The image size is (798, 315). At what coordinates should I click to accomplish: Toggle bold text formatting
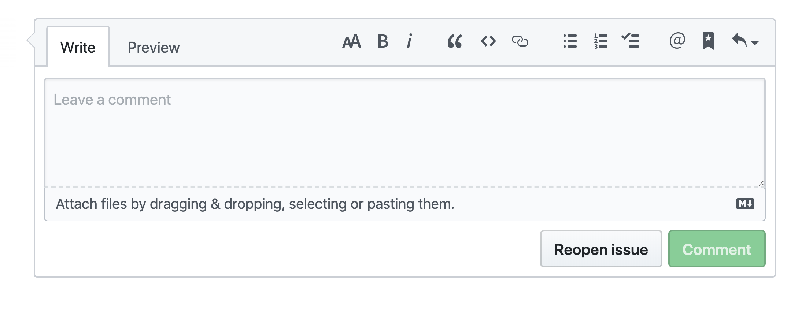(x=383, y=41)
